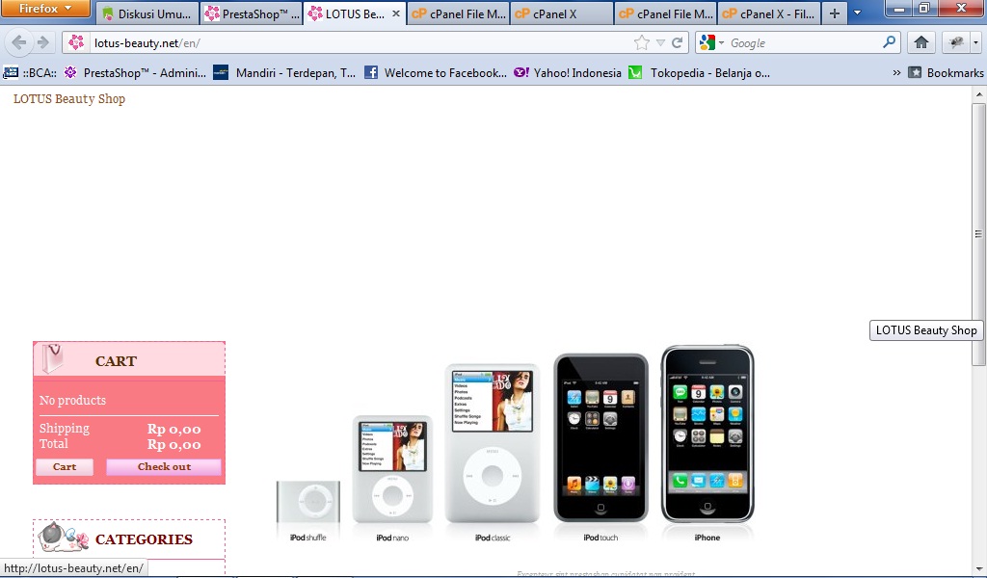Click the Shipping amount Rp 0,00
The height and width of the screenshot is (578, 987).
174,429
